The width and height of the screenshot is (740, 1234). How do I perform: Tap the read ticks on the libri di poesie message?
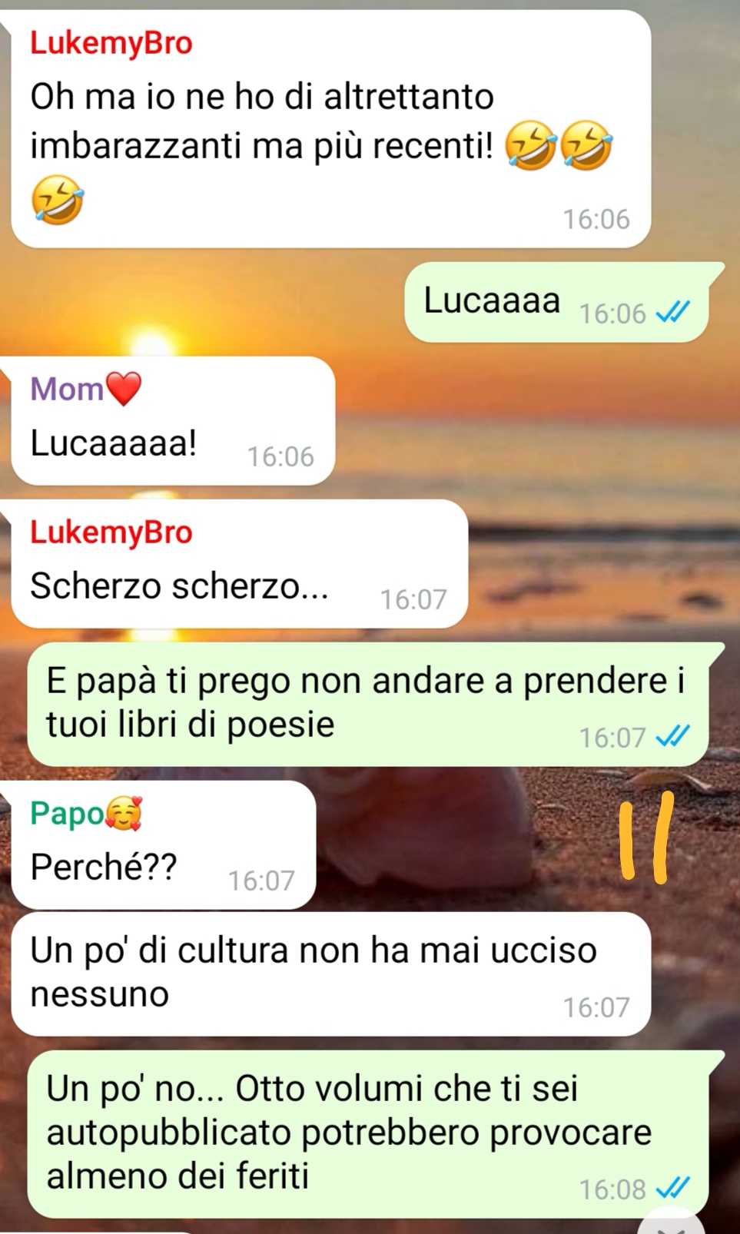[673, 737]
